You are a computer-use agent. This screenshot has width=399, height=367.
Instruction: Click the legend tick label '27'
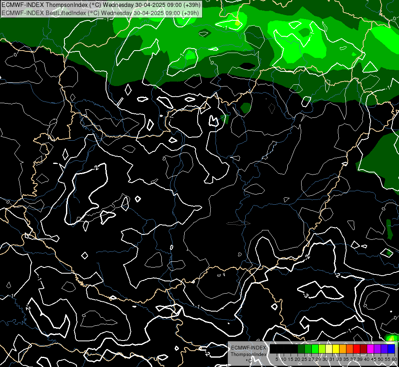(311, 359)
